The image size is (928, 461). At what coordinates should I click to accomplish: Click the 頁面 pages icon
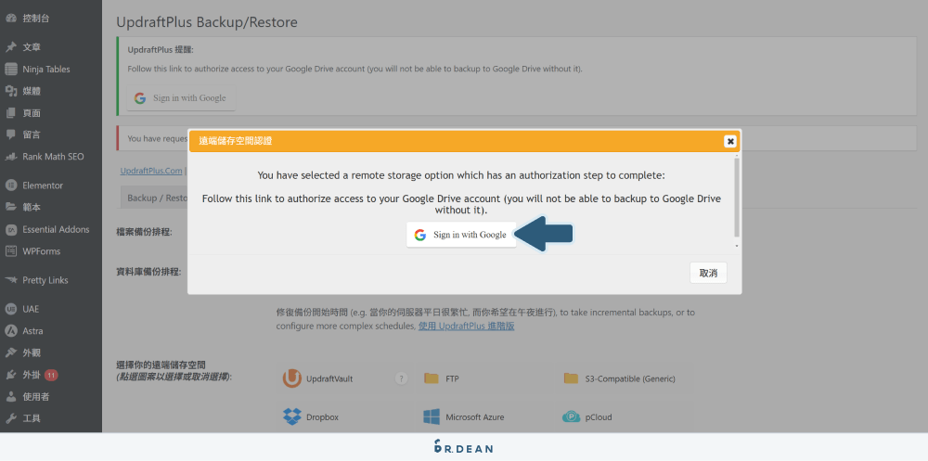tap(10, 113)
